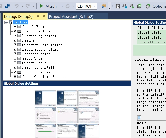166x138 pixels.
Task: Select the Dialogs root node
Action: (x=20, y=22)
